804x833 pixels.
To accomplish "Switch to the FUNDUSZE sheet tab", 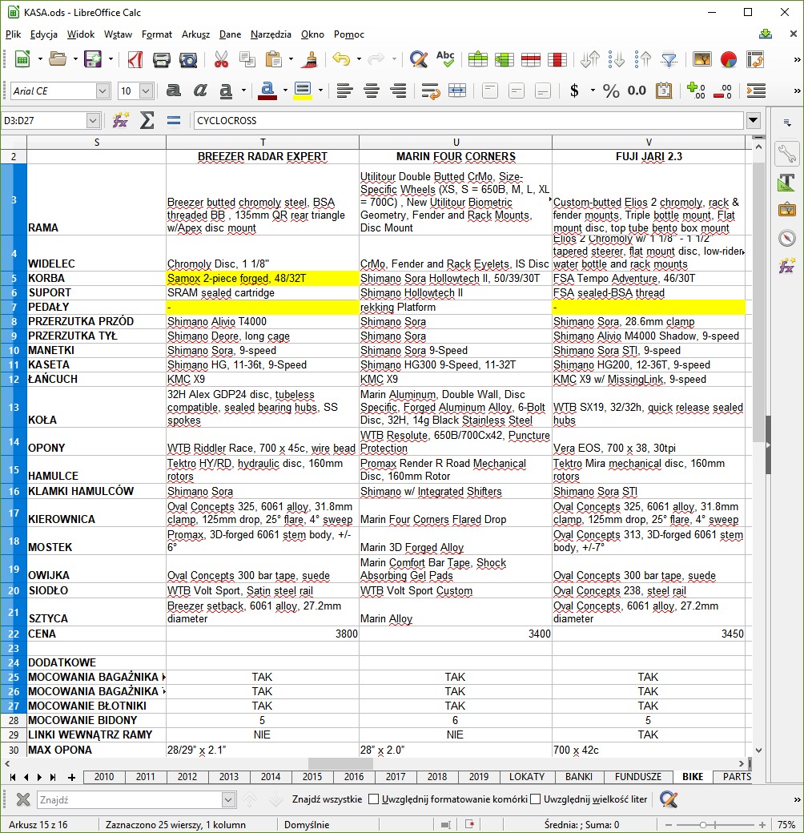I will tap(638, 777).
